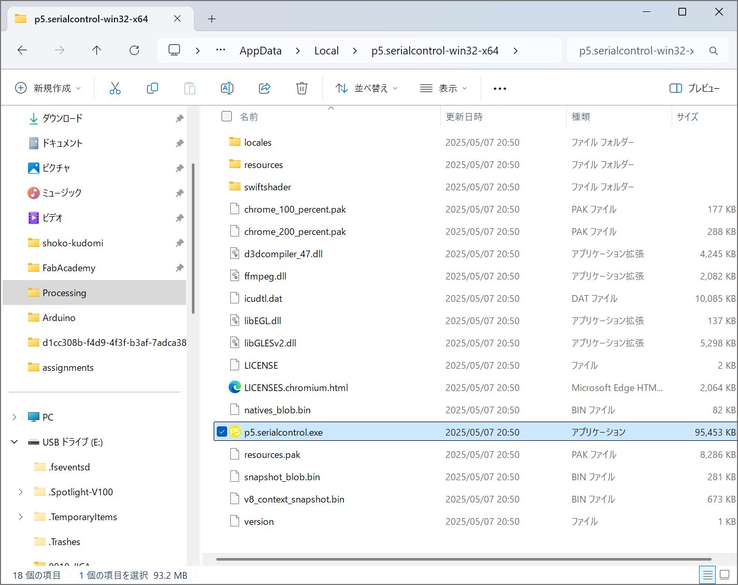Add a new Explorer tab

click(x=212, y=19)
